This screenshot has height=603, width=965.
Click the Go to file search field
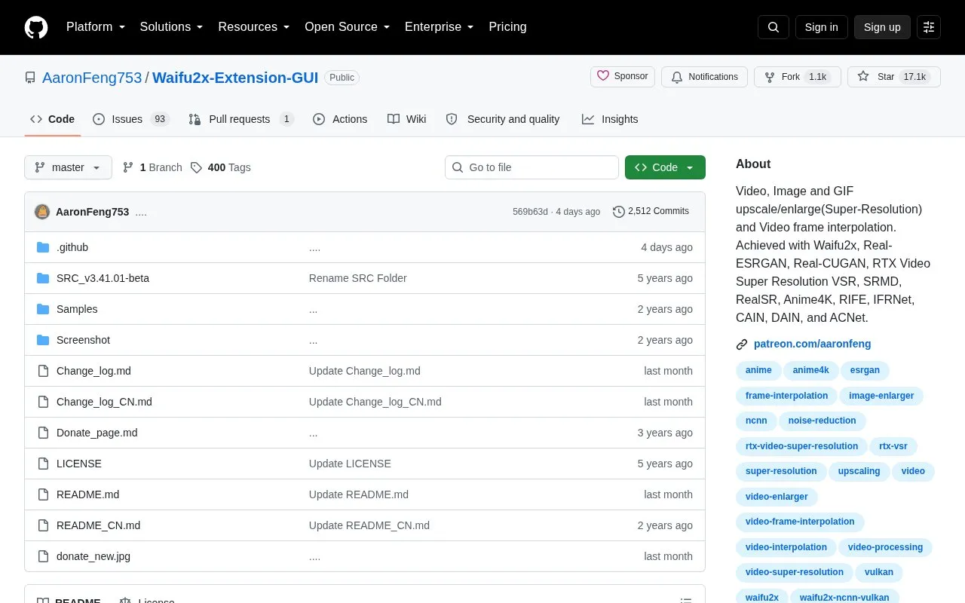tap(532, 167)
